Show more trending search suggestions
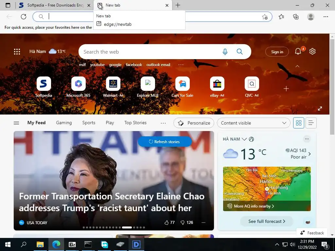Image resolution: width=335 pixels, height=251 pixels. click(181, 65)
